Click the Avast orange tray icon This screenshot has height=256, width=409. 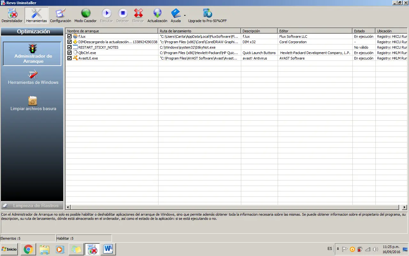coord(352,249)
